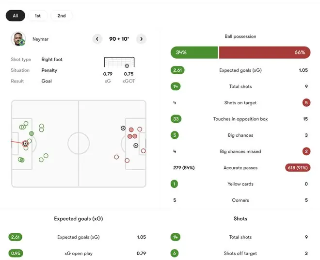Open Neymar player name link

40,39
